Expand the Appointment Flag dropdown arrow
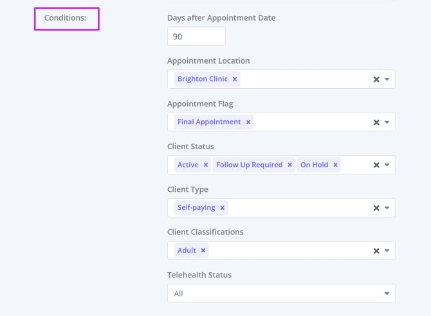 [x=387, y=122]
